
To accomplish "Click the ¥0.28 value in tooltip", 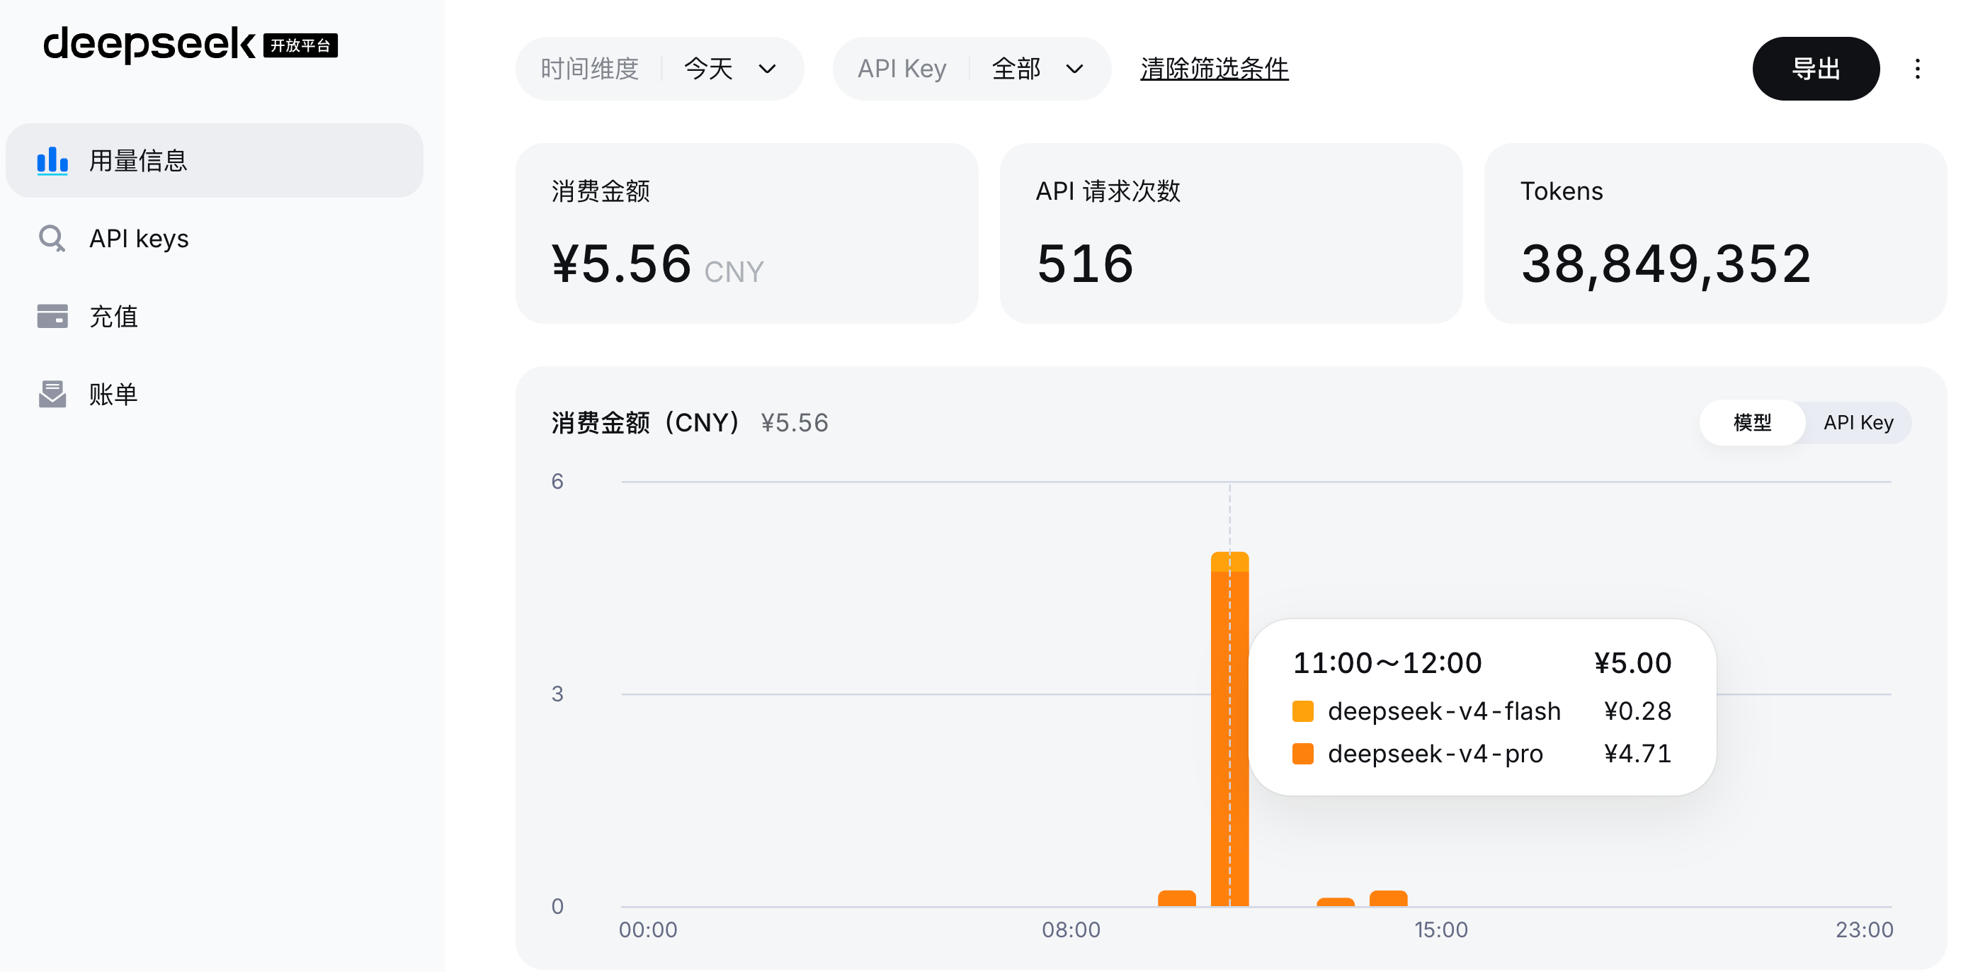I will pyautogui.click(x=1637, y=711).
